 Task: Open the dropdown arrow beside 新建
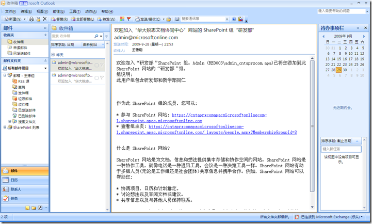click(x=25, y=19)
